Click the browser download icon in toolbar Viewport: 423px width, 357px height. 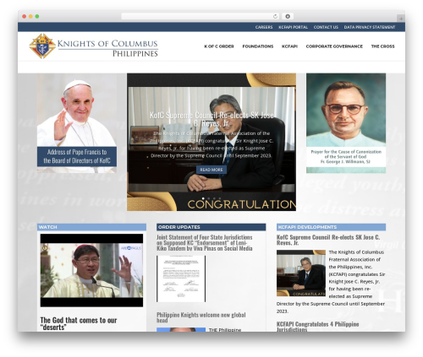[288, 17]
